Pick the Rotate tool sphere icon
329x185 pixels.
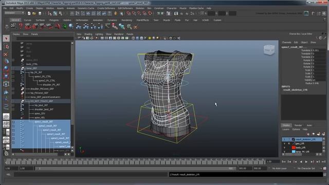pyautogui.click(x=6, y=68)
